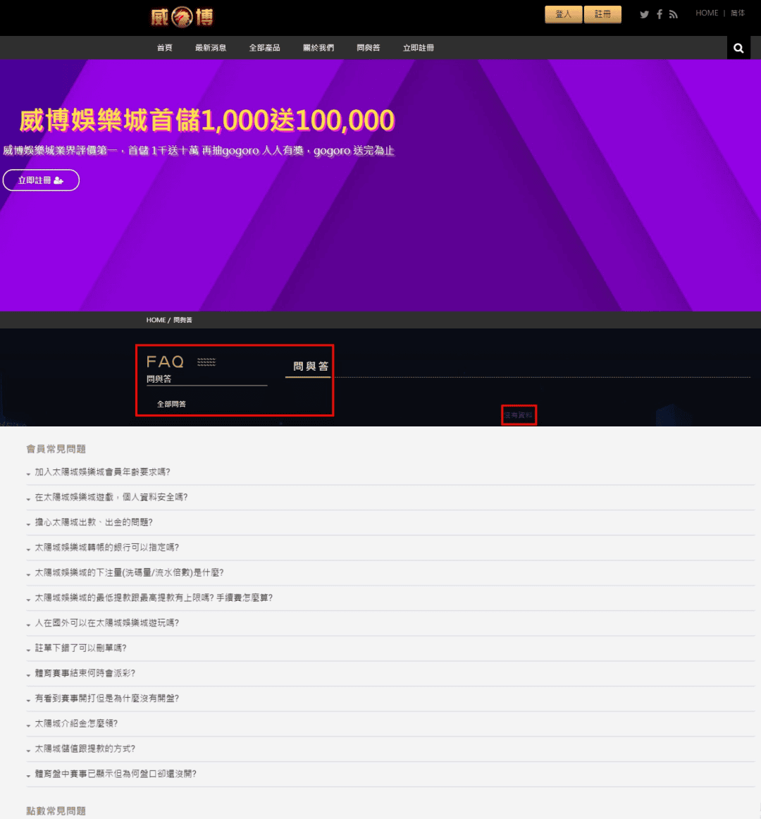Select 全部問答 in FAQ sidebar
The height and width of the screenshot is (819, 761).
171,405
